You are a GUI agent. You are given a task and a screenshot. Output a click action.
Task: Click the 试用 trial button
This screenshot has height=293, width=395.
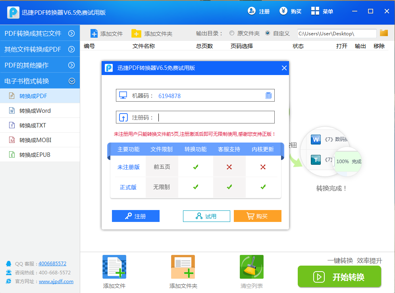pyautogui.click(x=206, y=216)
